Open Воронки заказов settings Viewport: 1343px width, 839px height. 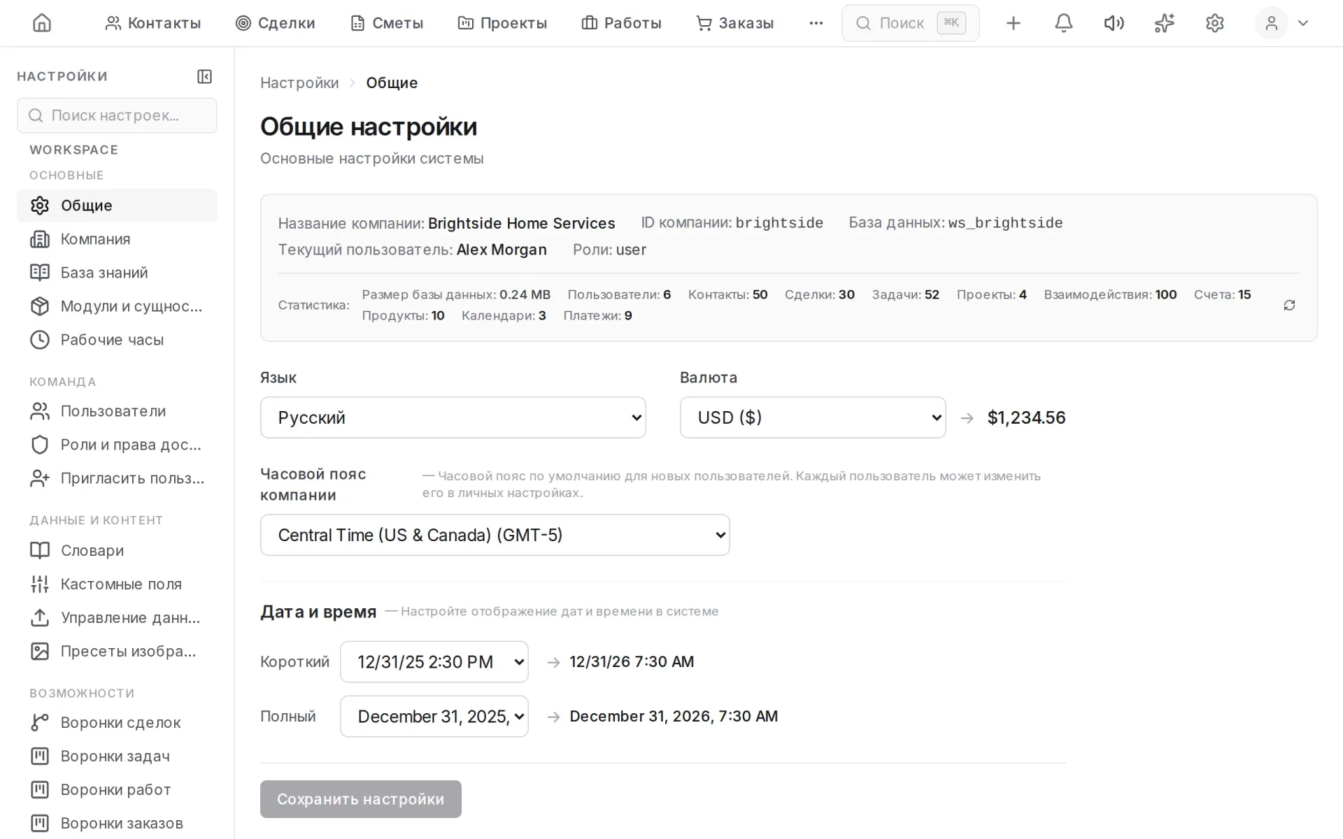[x=117, y=823]
